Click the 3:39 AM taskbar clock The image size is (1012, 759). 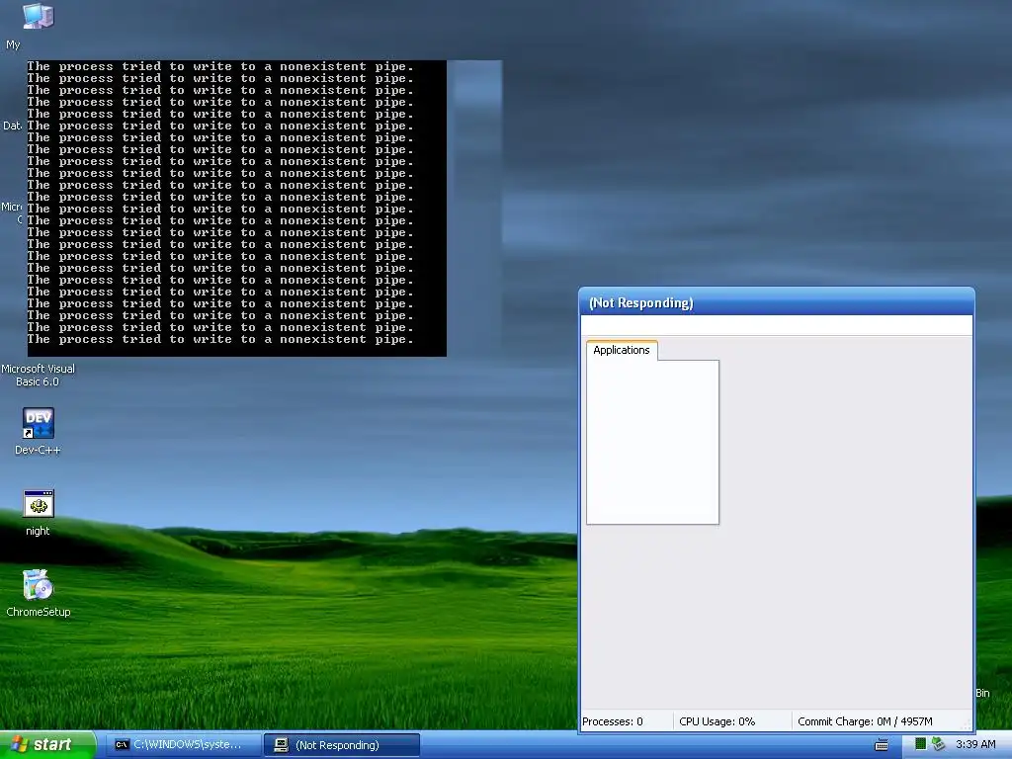click(x=975, y=744)
